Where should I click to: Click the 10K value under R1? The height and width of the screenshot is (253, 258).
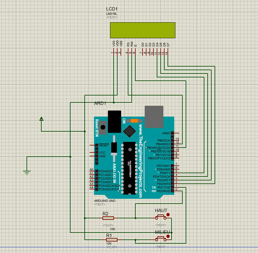point(109,243)
